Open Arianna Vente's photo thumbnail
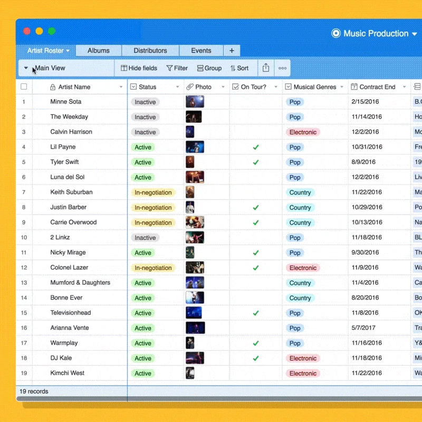 195,328
